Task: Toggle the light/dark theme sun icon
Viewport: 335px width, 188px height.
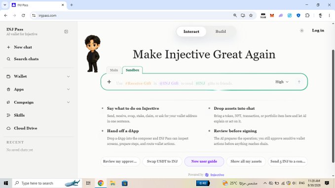Action: (x=301, y=31)
